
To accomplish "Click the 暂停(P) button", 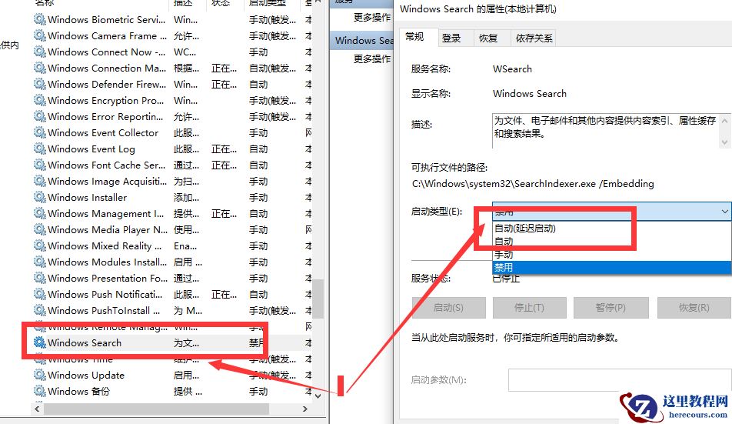I will [x=611, y=308].
